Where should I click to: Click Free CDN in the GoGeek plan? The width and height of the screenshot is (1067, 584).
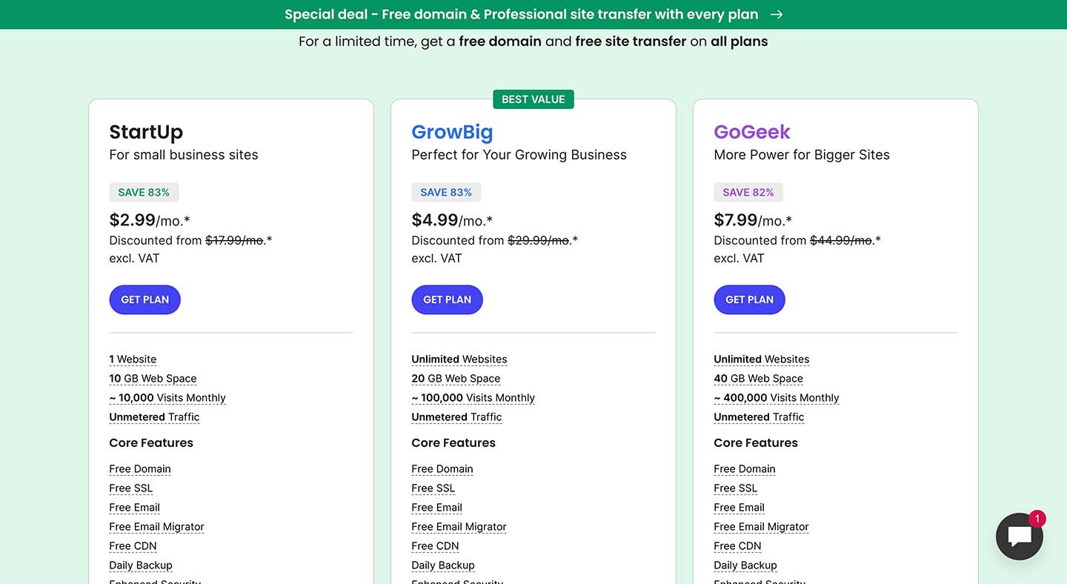(737, 546)
